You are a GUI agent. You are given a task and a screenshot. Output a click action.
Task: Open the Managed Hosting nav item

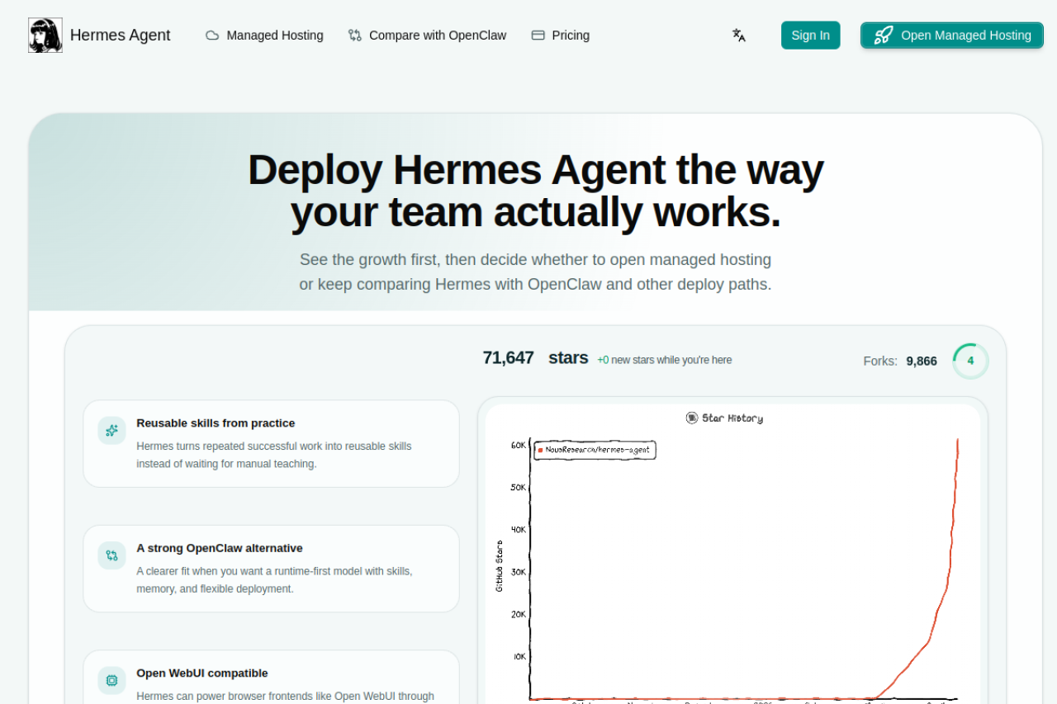click(274, 35)
